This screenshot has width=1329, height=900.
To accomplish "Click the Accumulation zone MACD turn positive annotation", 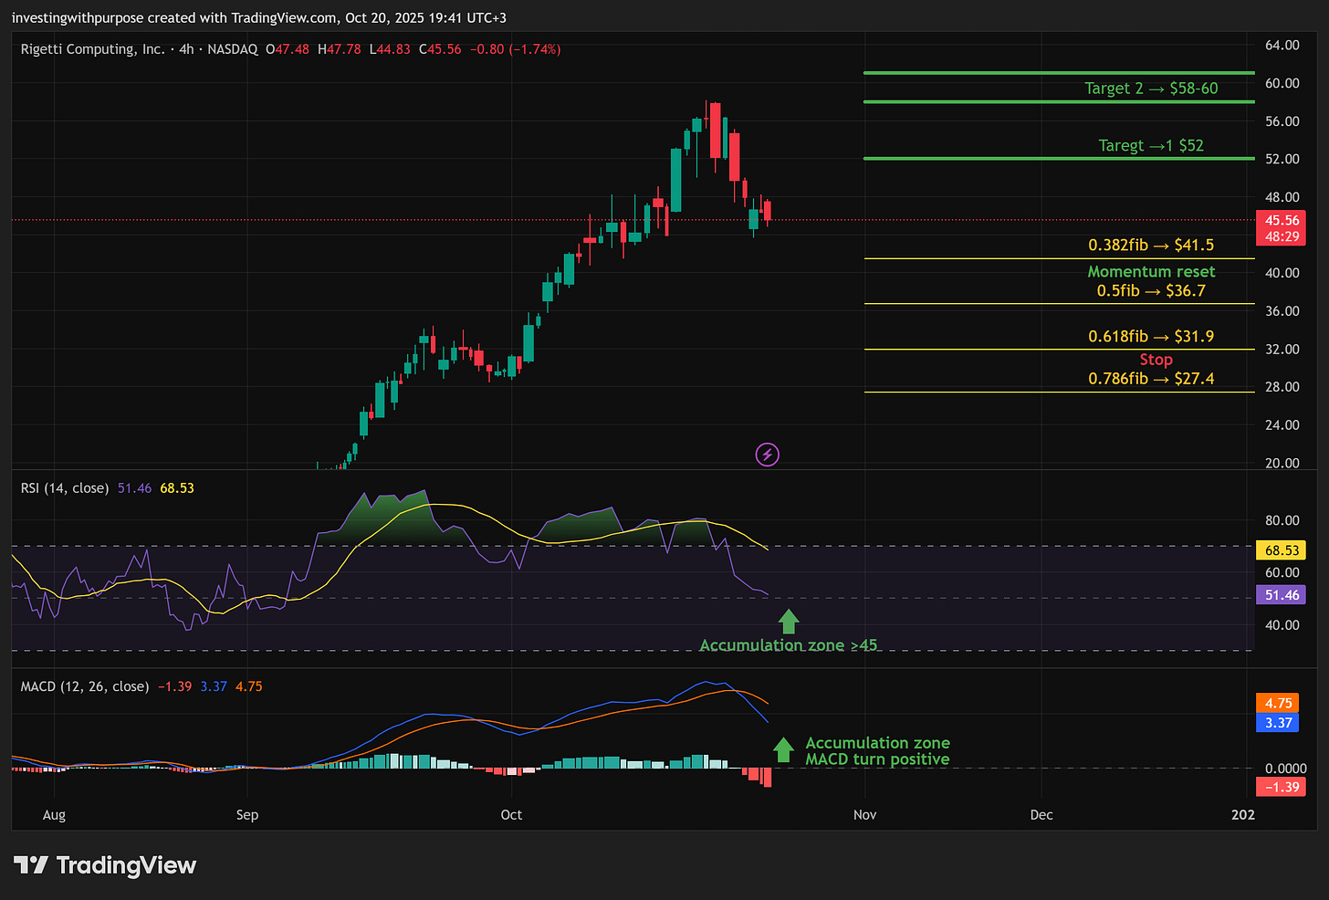I will pos(877,751).
